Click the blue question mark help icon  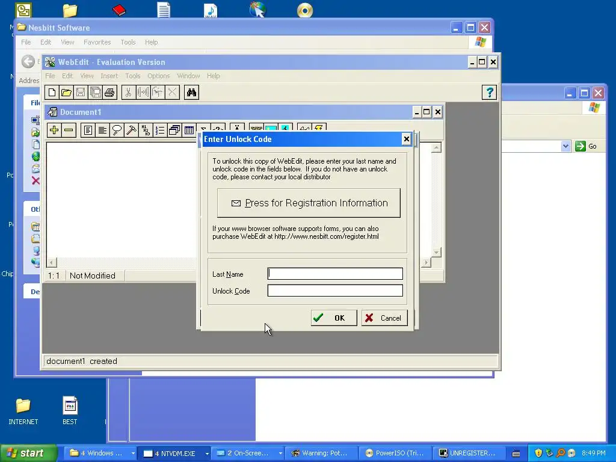tap(489, 92)
